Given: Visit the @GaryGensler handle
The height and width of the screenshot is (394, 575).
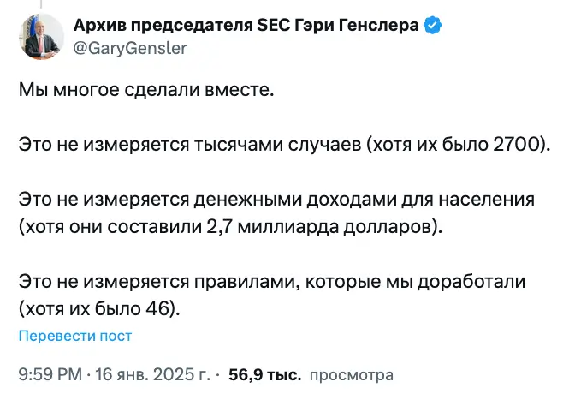Looking at the screenshot, I should [130, 48].
